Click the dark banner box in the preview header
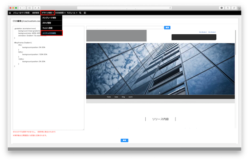This screenshot has height=161, width=249. (x=194, y=37)
